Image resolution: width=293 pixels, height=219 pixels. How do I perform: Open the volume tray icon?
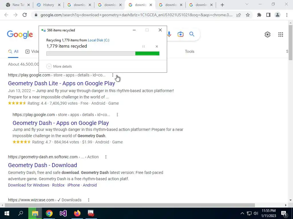256,213
